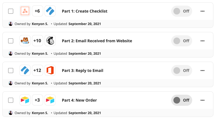Select the Part 3: Reply to Email checkbox
The height and width of the screenshot is (120, 216).
click(x=11, y=71)
